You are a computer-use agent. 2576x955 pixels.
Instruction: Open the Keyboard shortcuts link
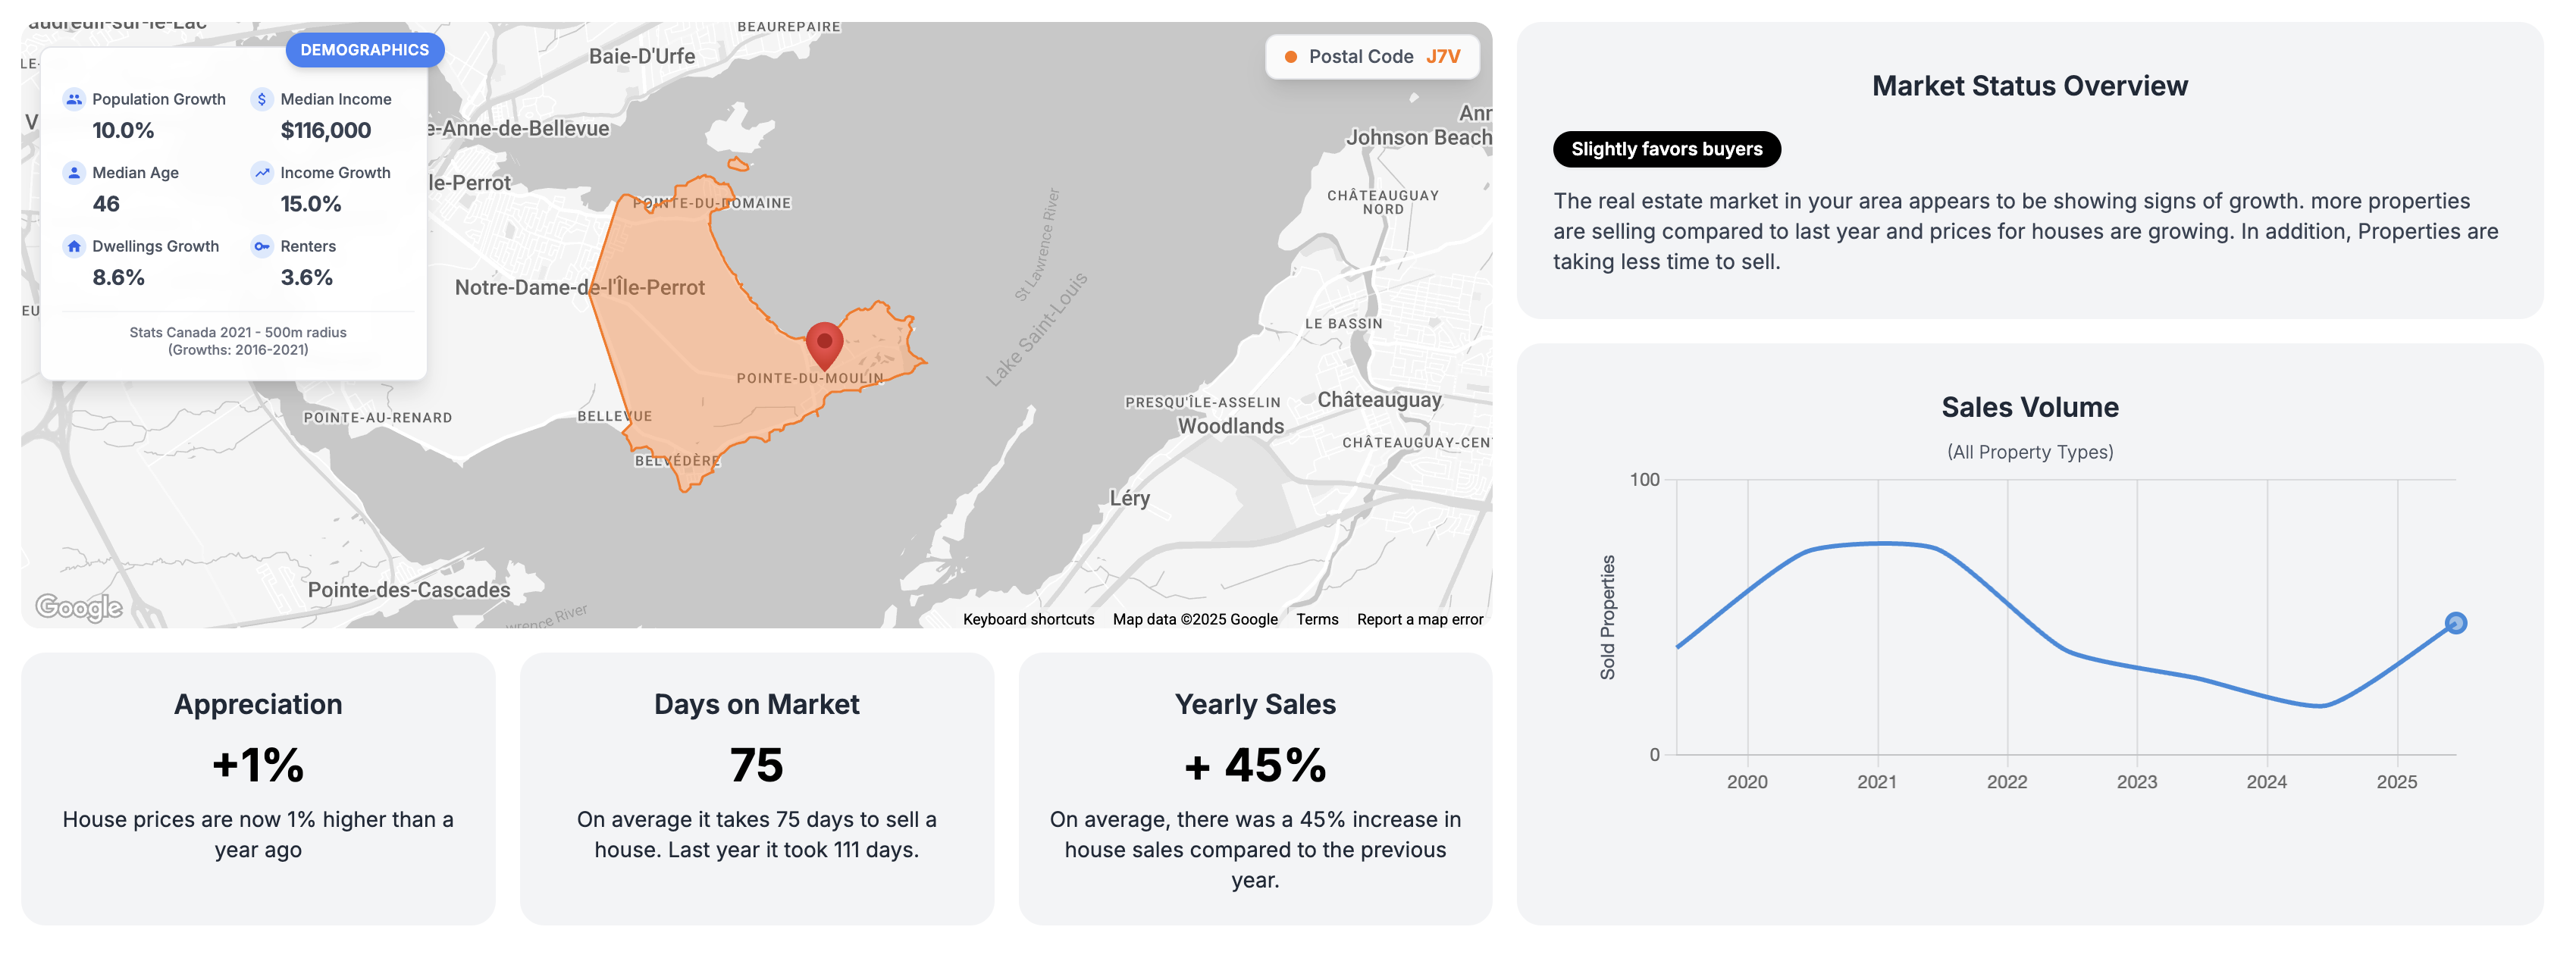tap(1027, 619)
